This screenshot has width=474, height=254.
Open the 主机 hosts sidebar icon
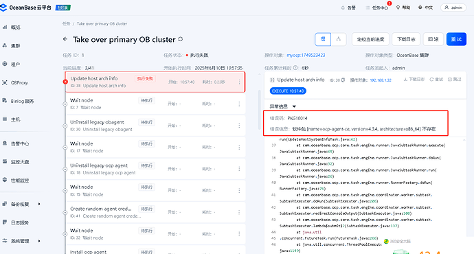point(5,119)
